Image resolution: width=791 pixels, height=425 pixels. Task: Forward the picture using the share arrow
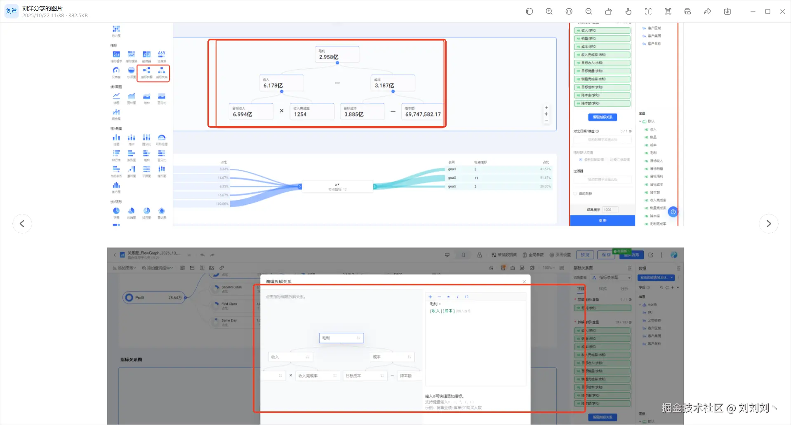[x=707, y=12]
